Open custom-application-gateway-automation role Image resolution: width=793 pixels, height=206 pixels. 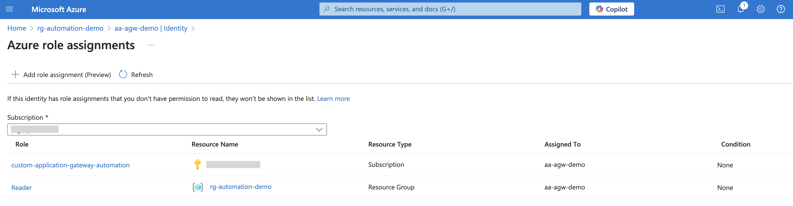[x=70, y=165]
